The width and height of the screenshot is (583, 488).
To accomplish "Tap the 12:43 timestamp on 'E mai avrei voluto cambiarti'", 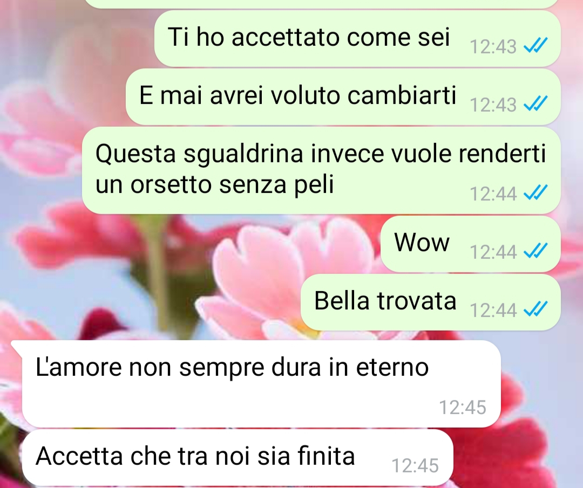I will pos(493,105).
